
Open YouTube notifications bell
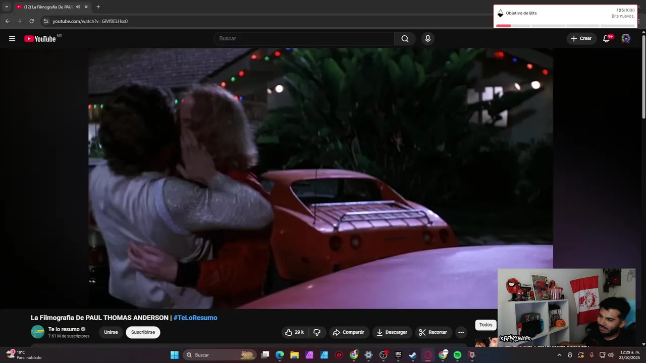(607, 39)
